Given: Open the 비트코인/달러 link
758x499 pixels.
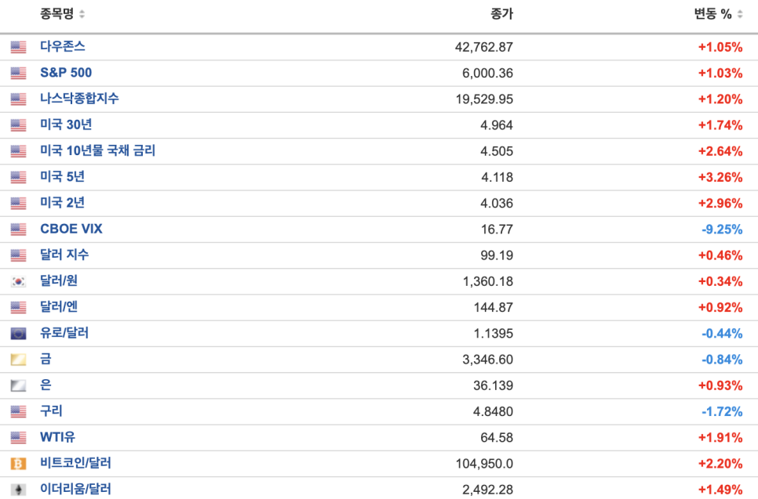Looking at the screenshot, I should point(75,463).
